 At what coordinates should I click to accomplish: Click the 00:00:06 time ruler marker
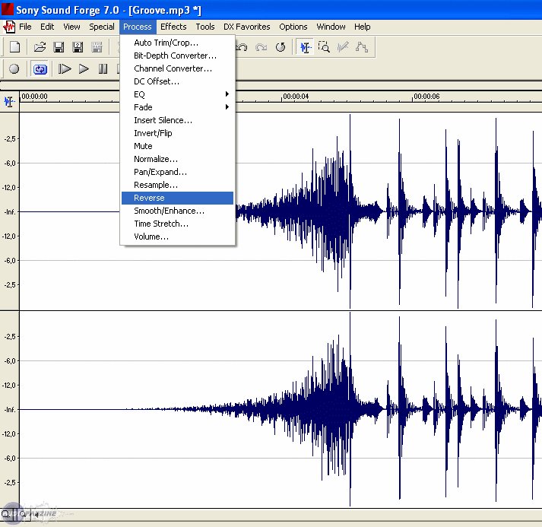(426, 97)
